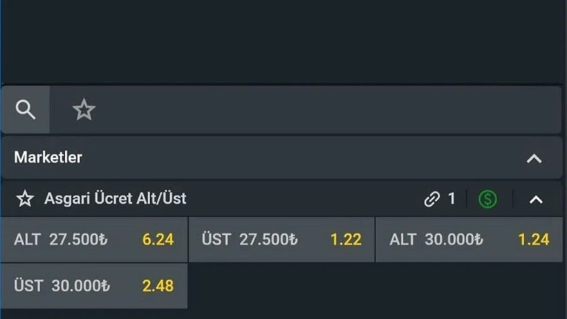Tap the 1.24 odds value
The height and width of the screenshot is (319, 567).
tap(533, 240)
